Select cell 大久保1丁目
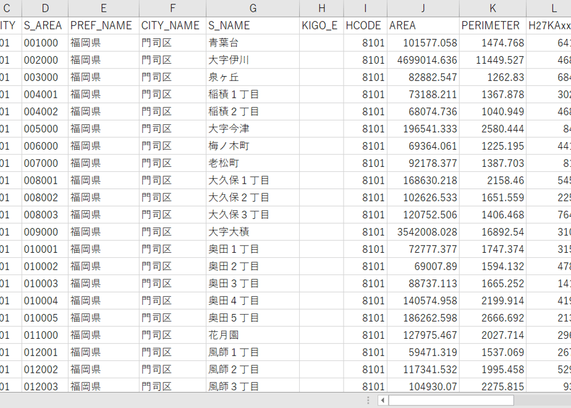This screenshot has width=571, height=408. (253, 181)
